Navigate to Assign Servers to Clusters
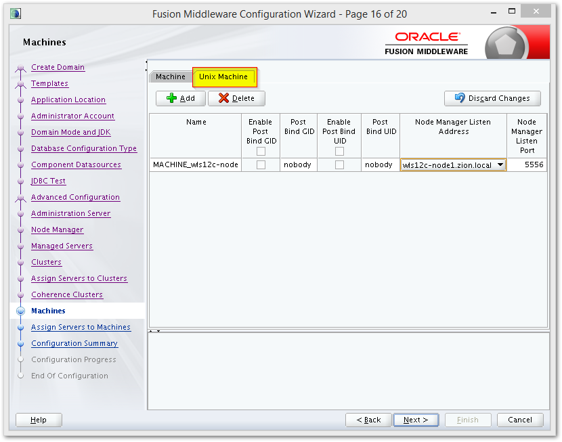This screenshot has width=562, height=442. pos(79,278)
